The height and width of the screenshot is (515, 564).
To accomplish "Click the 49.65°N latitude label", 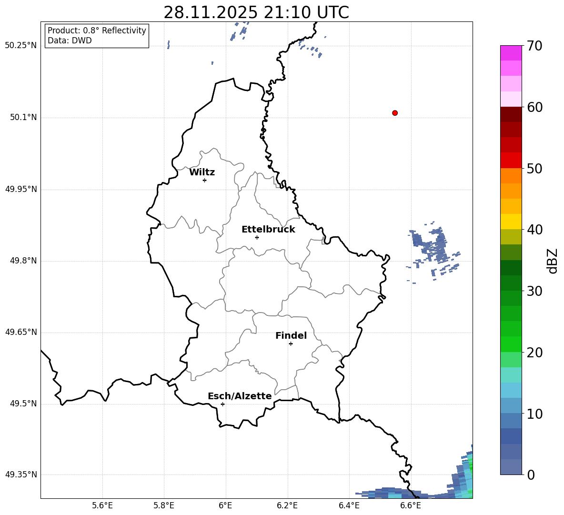I will pos(21,332).
